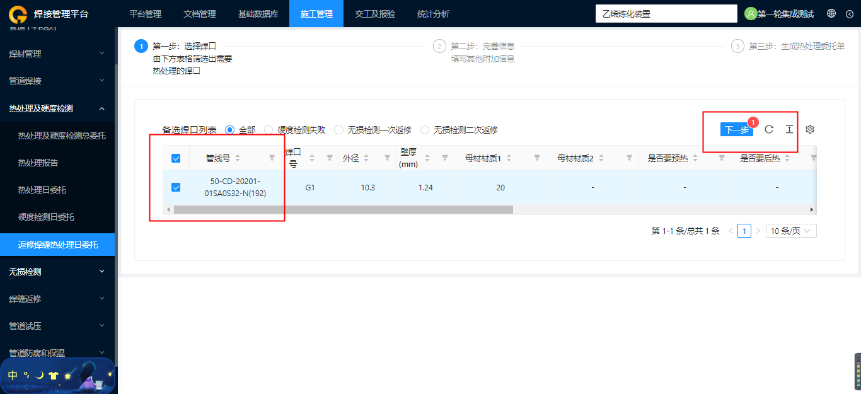Collapse the 热处理及硬度检测 section
Viewport: 861px width, 394px height.
tap(57, 108)
